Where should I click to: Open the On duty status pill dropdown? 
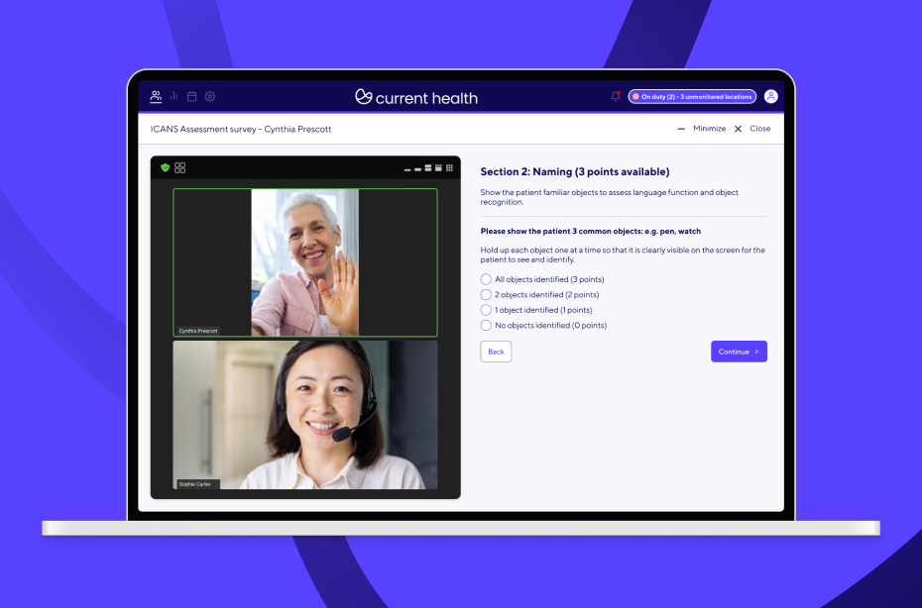[691, 96]
